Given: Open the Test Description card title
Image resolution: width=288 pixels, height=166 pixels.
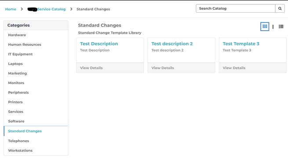Looking at the screenshot, I should pyautogui.click(x=99, y=44).
